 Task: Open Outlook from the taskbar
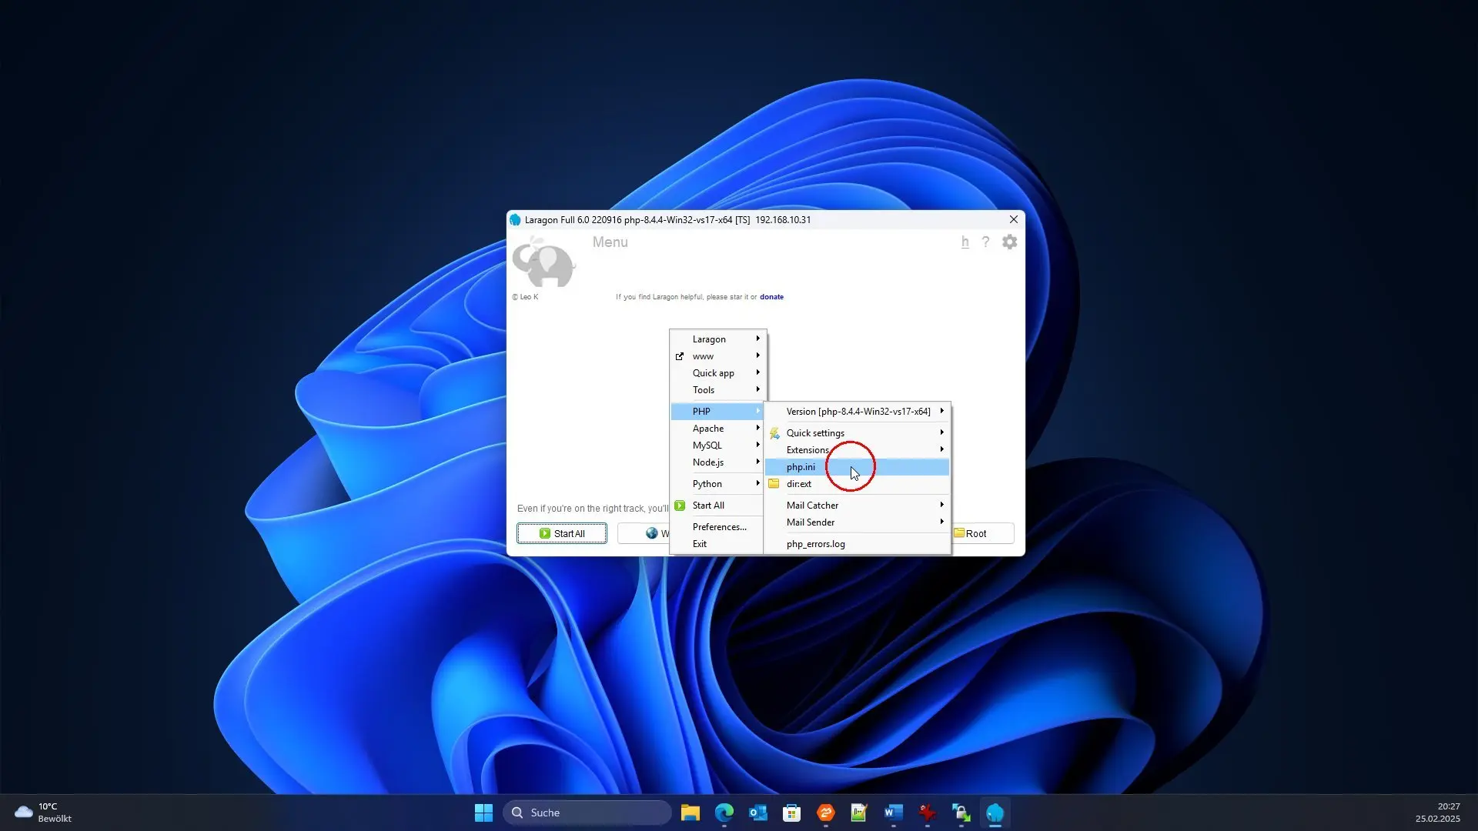click(x=758, y=813)
